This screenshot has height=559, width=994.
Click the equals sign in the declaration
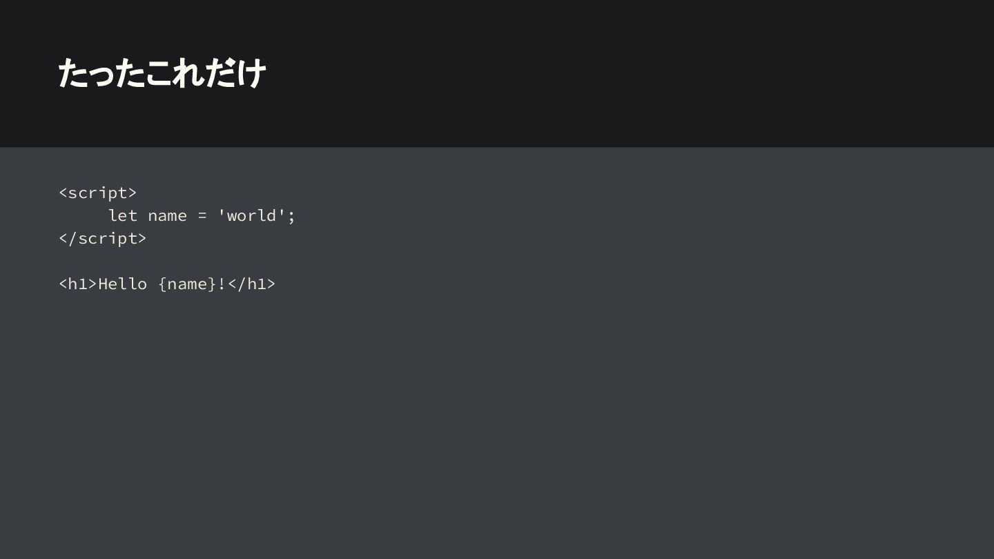(202, 216)
